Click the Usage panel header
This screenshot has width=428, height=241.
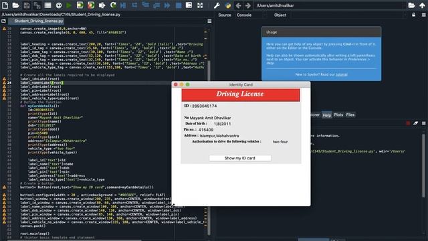(x=321, y=32)
